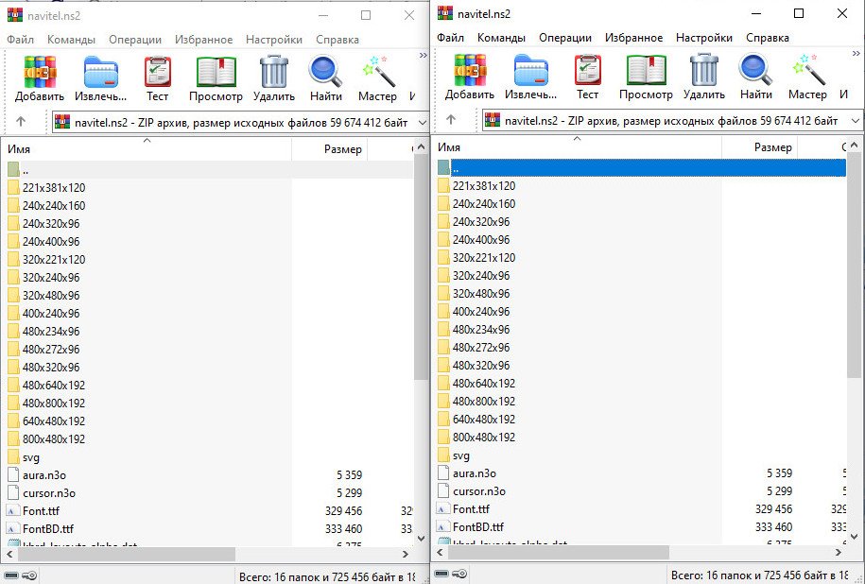865x584 pixels.
Task: Open Справка menu in left window
Action: pos(337,40)
